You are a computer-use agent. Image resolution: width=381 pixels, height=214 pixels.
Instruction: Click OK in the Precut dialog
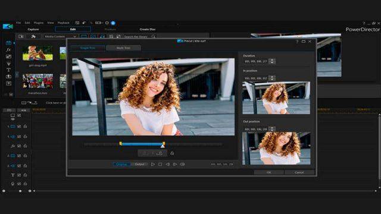268,172
